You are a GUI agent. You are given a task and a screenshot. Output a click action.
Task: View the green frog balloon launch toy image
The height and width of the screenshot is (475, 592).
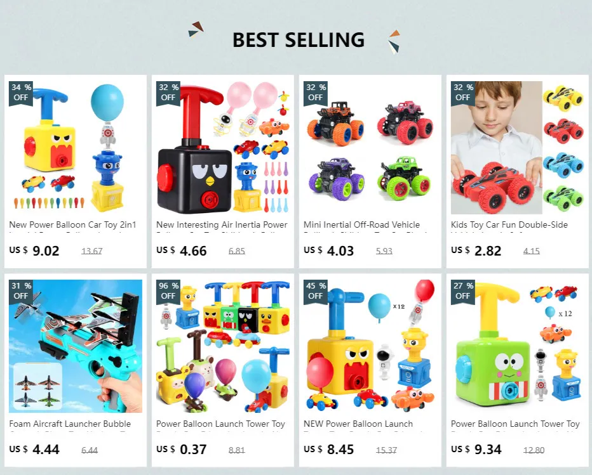(517, 346)
